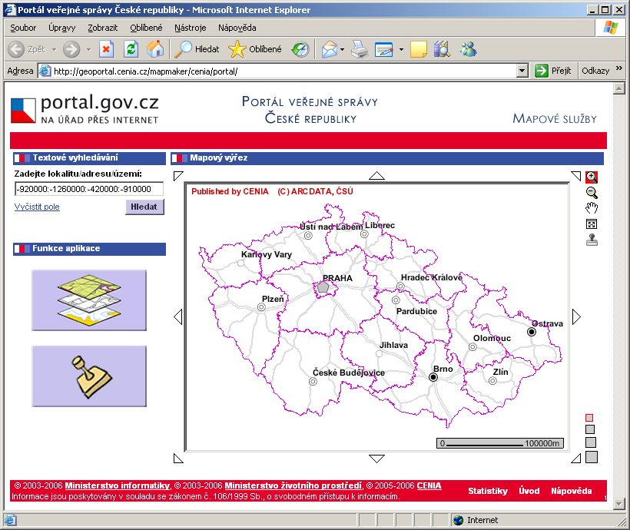The image size is (630, 530).
Task: Open the stamp function tile
Action: pos(89,376)
